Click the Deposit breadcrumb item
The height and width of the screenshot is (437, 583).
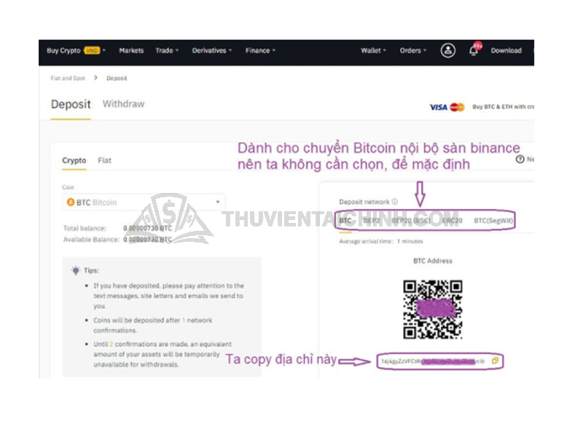point(117,78)
